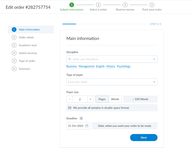The height and width of the screenshot is (149, 193).
Task: Open the Academic level sidebar step
Action: (28, 45)
